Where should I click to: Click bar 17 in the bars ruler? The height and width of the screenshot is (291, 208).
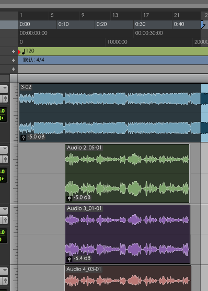pos(146,15)
